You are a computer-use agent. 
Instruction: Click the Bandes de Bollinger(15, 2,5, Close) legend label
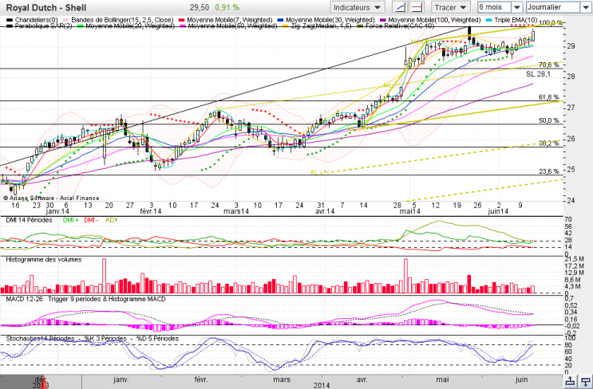coord(122,20)
